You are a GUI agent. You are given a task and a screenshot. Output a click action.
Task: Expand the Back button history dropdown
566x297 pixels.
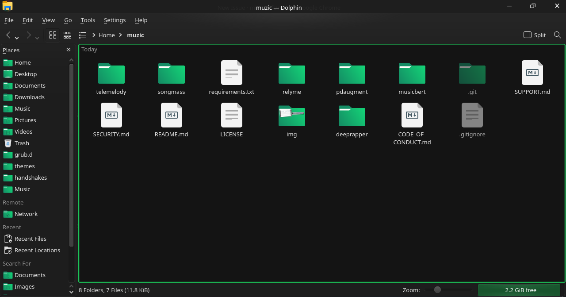click(16, 37)
